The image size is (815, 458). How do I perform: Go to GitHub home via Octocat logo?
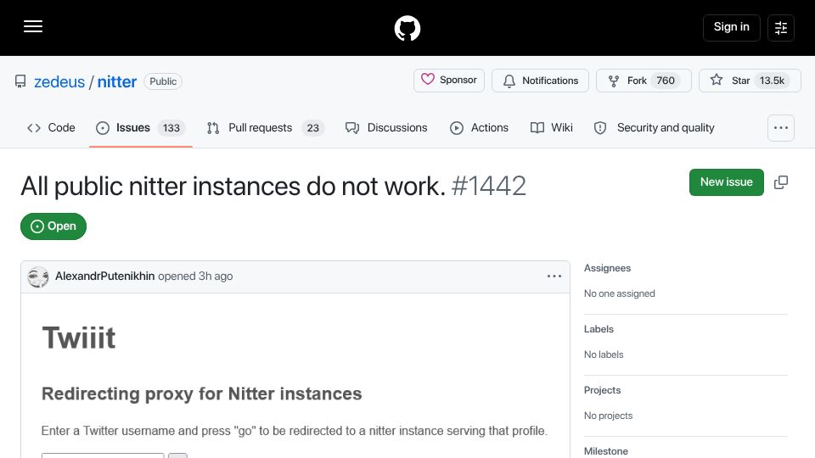coord(407,28)
